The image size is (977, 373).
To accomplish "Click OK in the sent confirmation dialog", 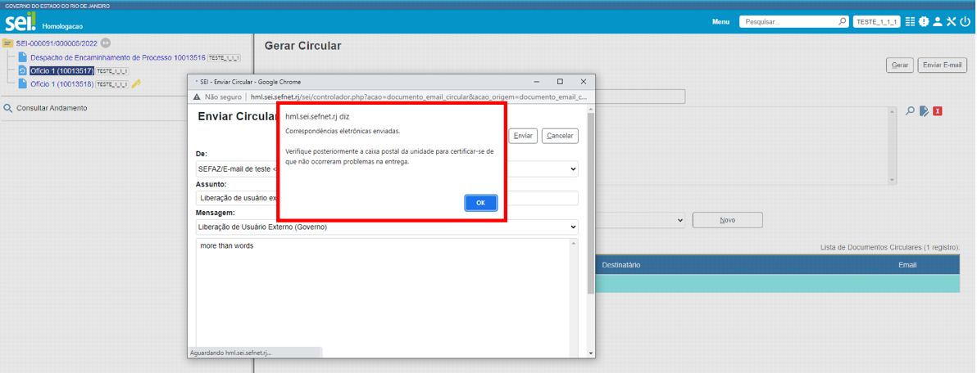I will click(480, 203).
